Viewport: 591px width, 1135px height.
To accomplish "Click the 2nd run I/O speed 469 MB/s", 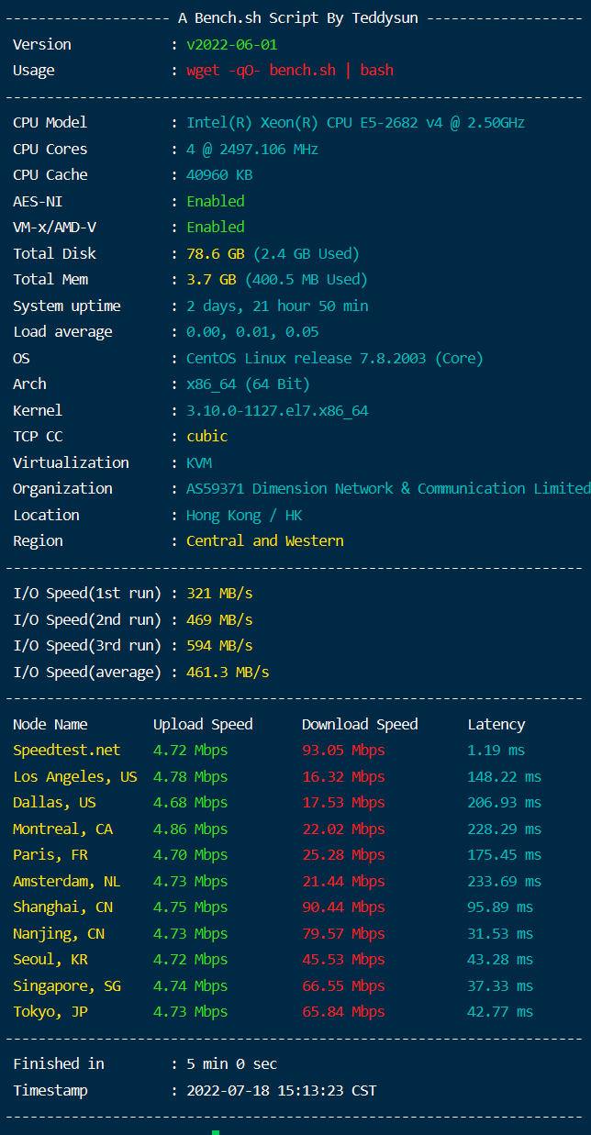I will [219, 619].
